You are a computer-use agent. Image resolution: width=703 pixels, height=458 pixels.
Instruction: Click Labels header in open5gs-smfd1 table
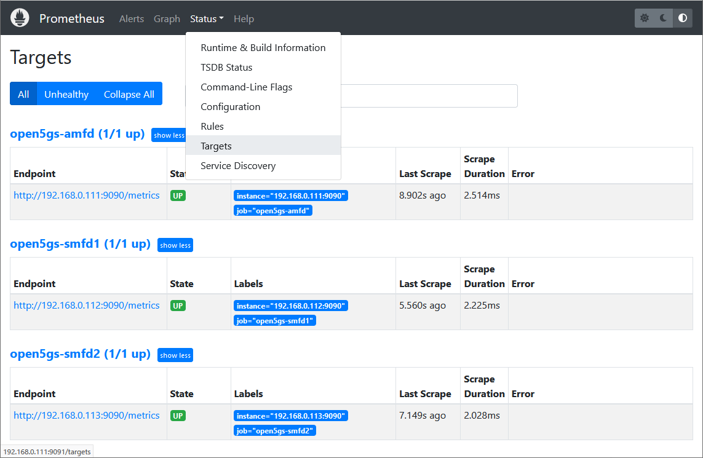(248, 284)
